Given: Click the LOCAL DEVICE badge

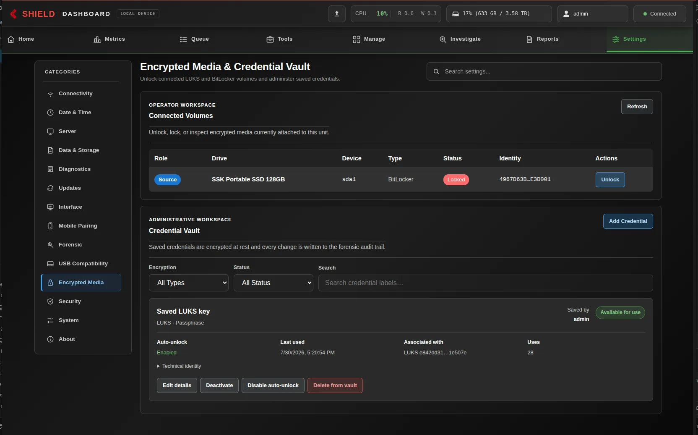Looking at the screenshot, I should 138,14.
